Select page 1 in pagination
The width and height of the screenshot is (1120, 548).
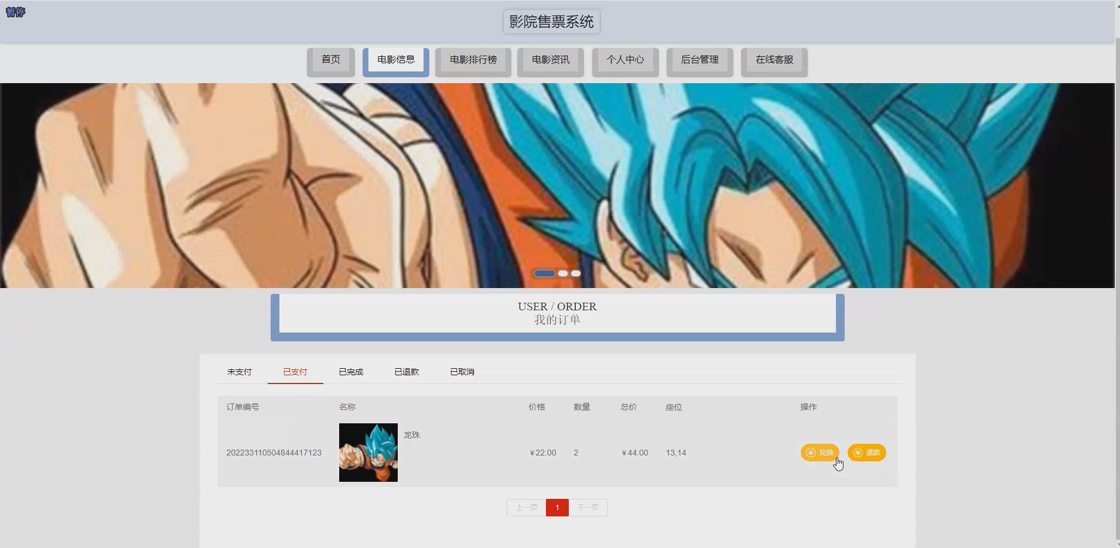pos(557,508)
